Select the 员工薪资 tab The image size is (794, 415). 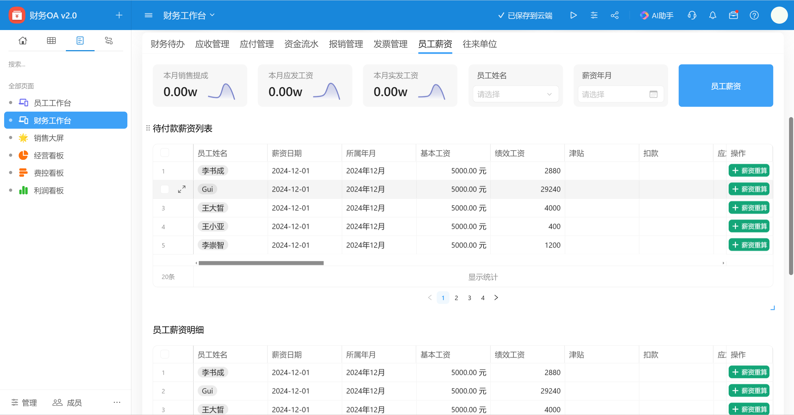coord(435,44)
